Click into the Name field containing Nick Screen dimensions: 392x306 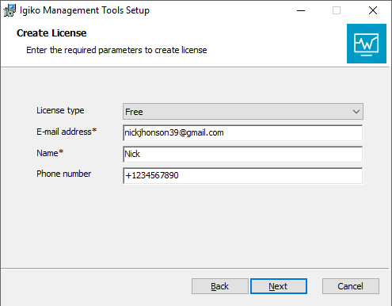pyautogui.click(x=243, y=155)
